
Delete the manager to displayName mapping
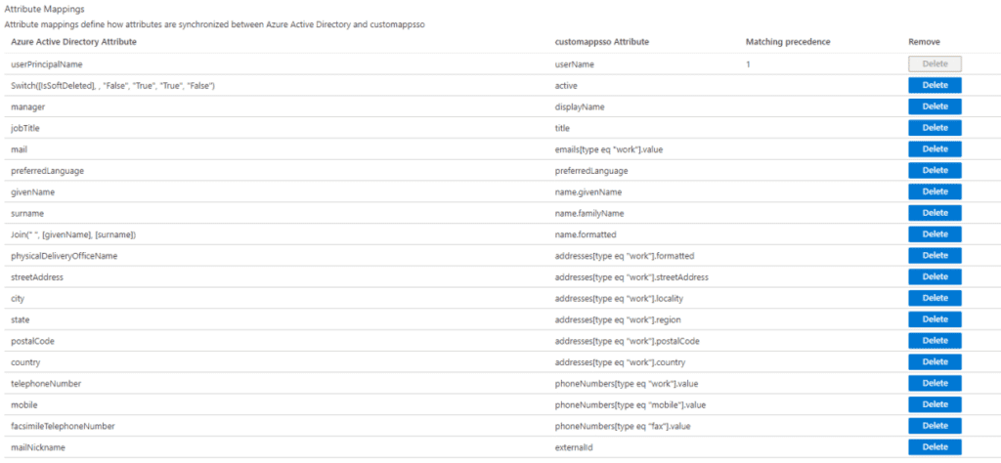[935, 106]
